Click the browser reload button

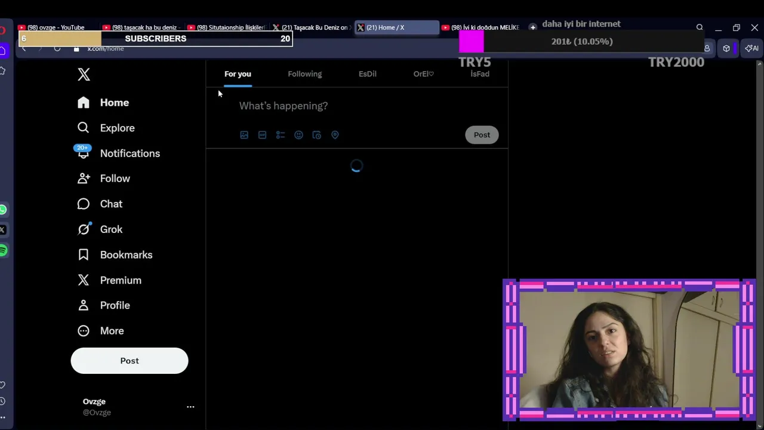coord(57,48)
